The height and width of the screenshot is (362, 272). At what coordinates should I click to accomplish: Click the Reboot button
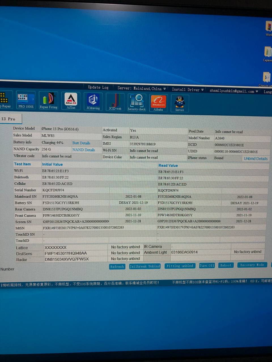226,265
